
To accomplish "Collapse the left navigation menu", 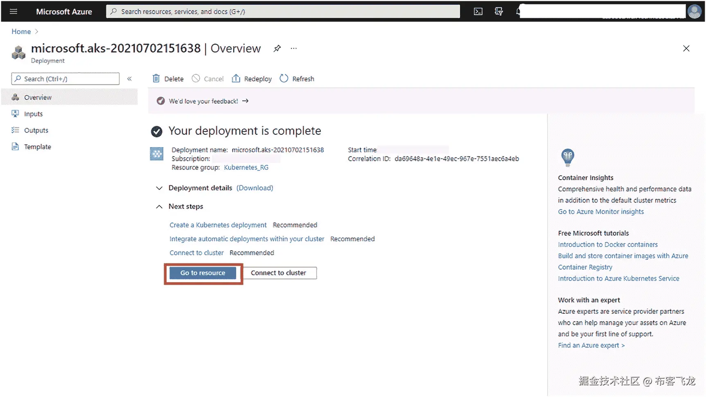I will 129,79.
